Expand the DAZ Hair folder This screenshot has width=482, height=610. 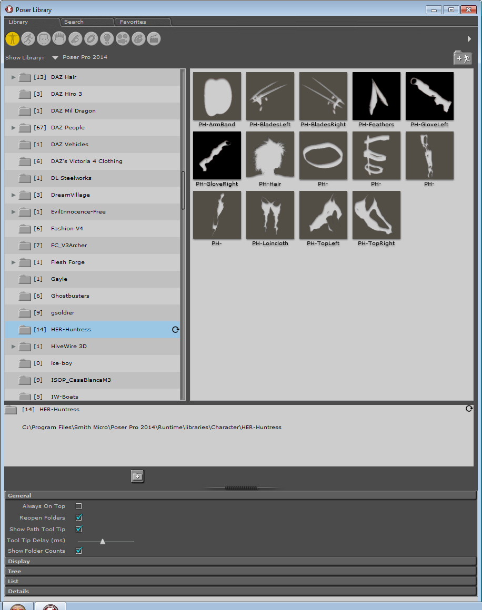coord(13,77)
